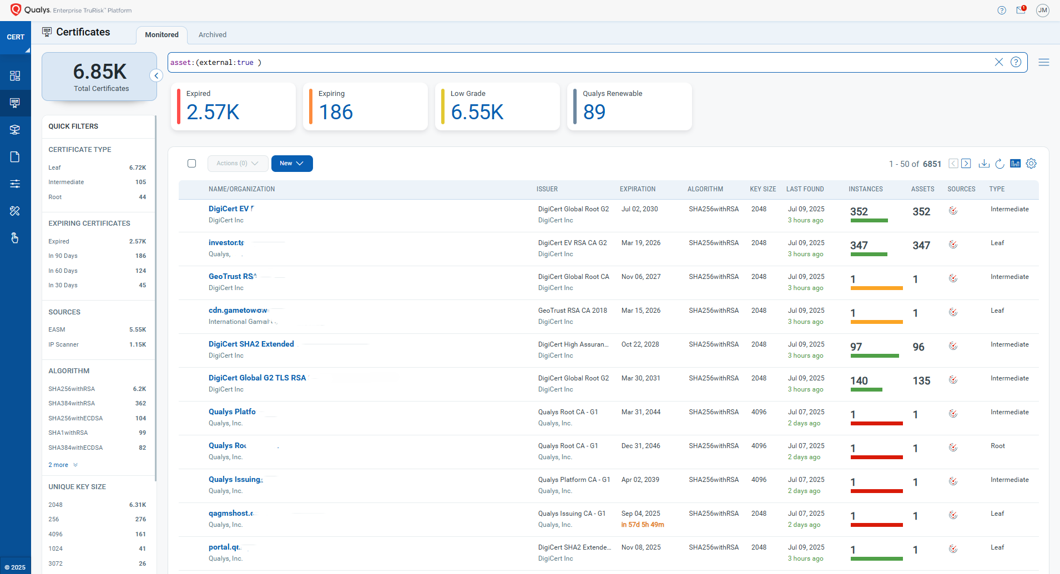
Task: Click source icon for portal.q row
Action: [x=953, y=549]
